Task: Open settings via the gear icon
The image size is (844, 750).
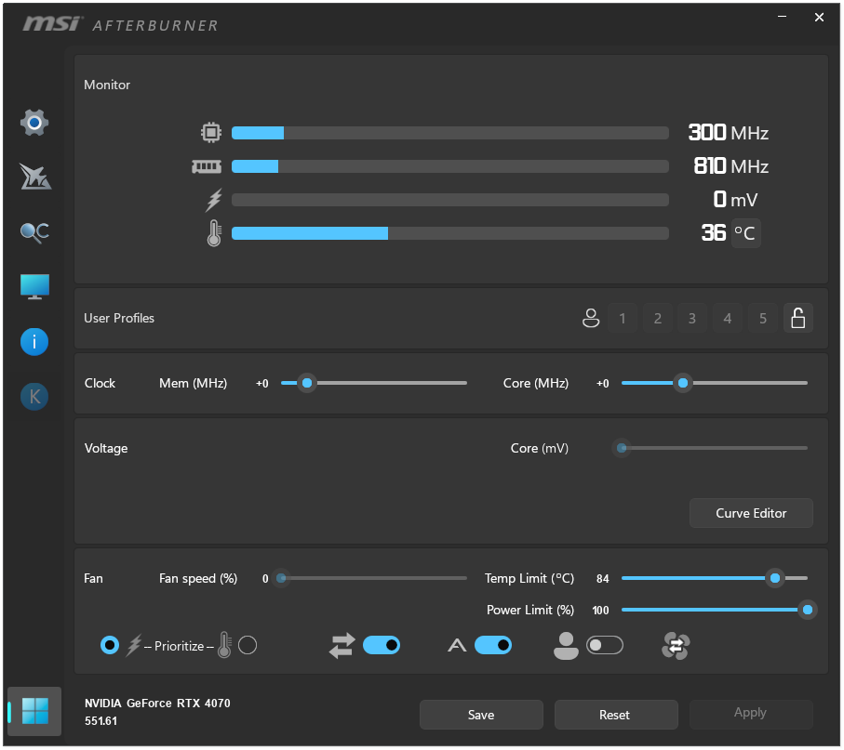Action: (34, 123)
